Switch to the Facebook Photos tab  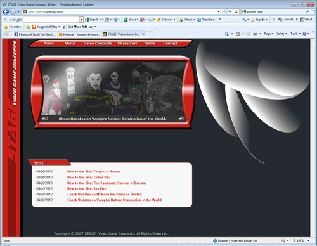pos(35,34)
